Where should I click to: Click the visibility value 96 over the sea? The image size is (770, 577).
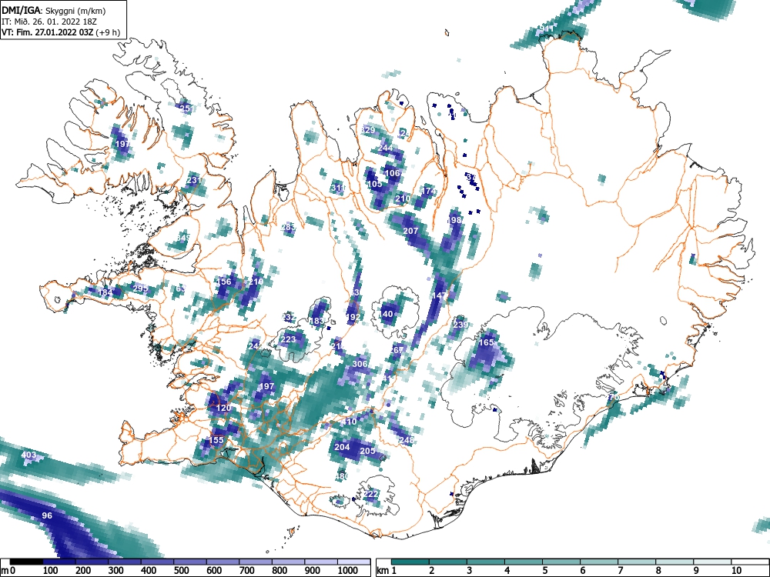coord(47,515)
